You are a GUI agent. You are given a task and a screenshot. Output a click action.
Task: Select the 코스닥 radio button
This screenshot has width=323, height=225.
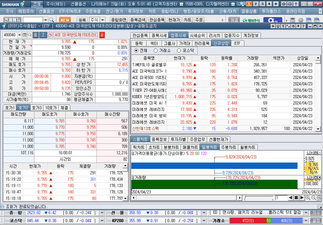click(179, 50)
